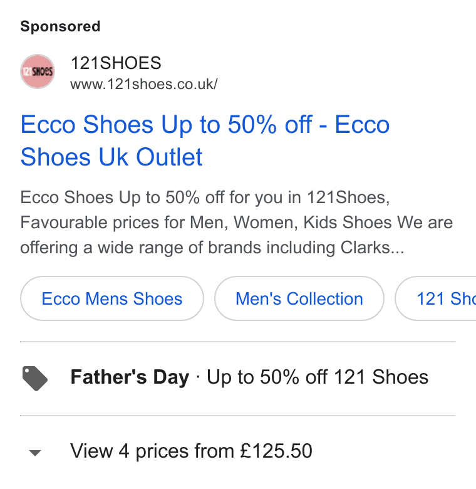Open the Father's Day promotion row
The image size is (476, 489).
(238, 378)
